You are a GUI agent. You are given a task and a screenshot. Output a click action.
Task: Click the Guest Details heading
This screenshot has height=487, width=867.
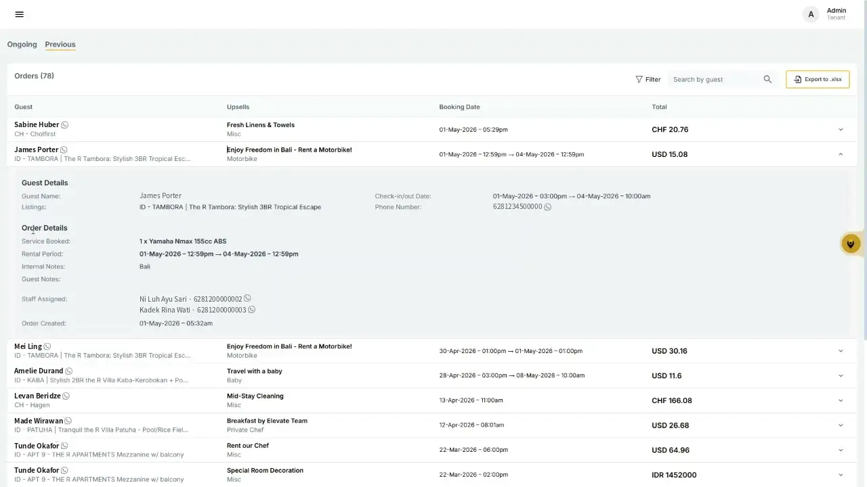coord(45,183)
